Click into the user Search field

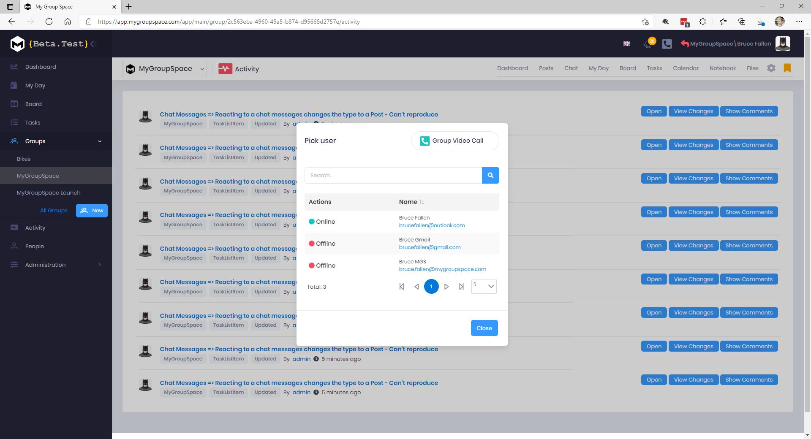coord(393,175)
